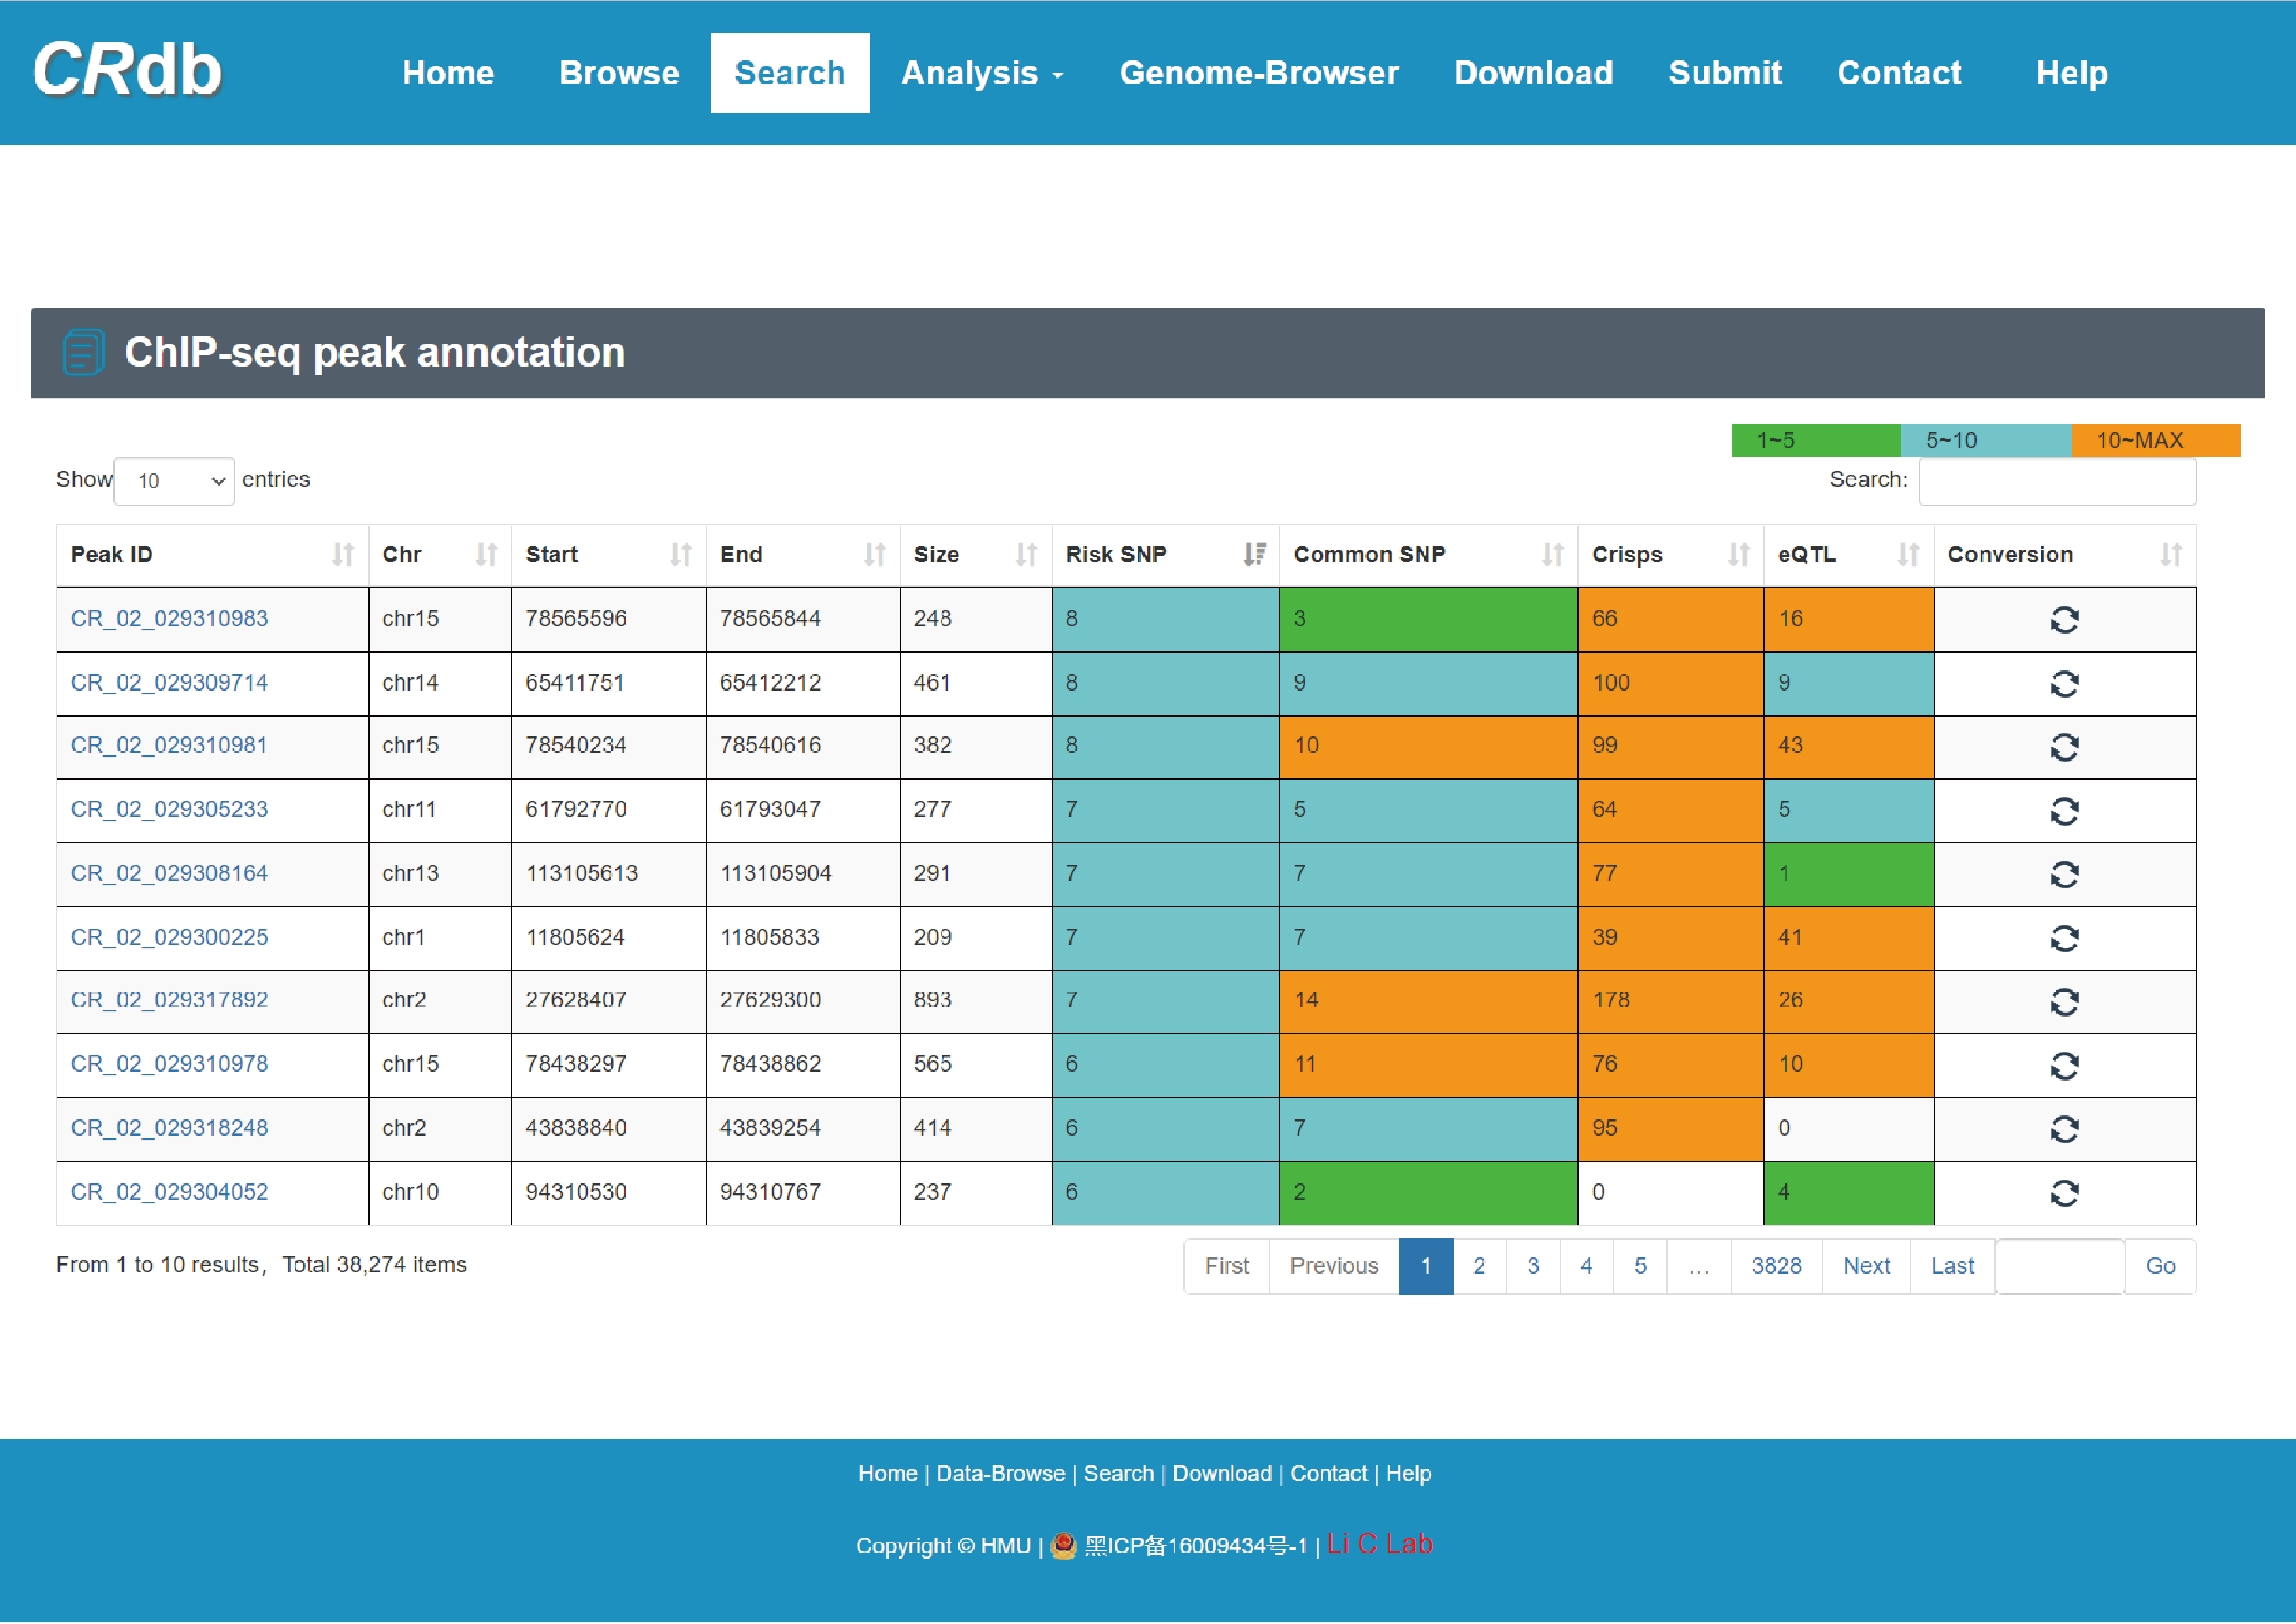Click conversion icon for CR_02_029317892

pyautogui.click(x=2064, y=1002)
